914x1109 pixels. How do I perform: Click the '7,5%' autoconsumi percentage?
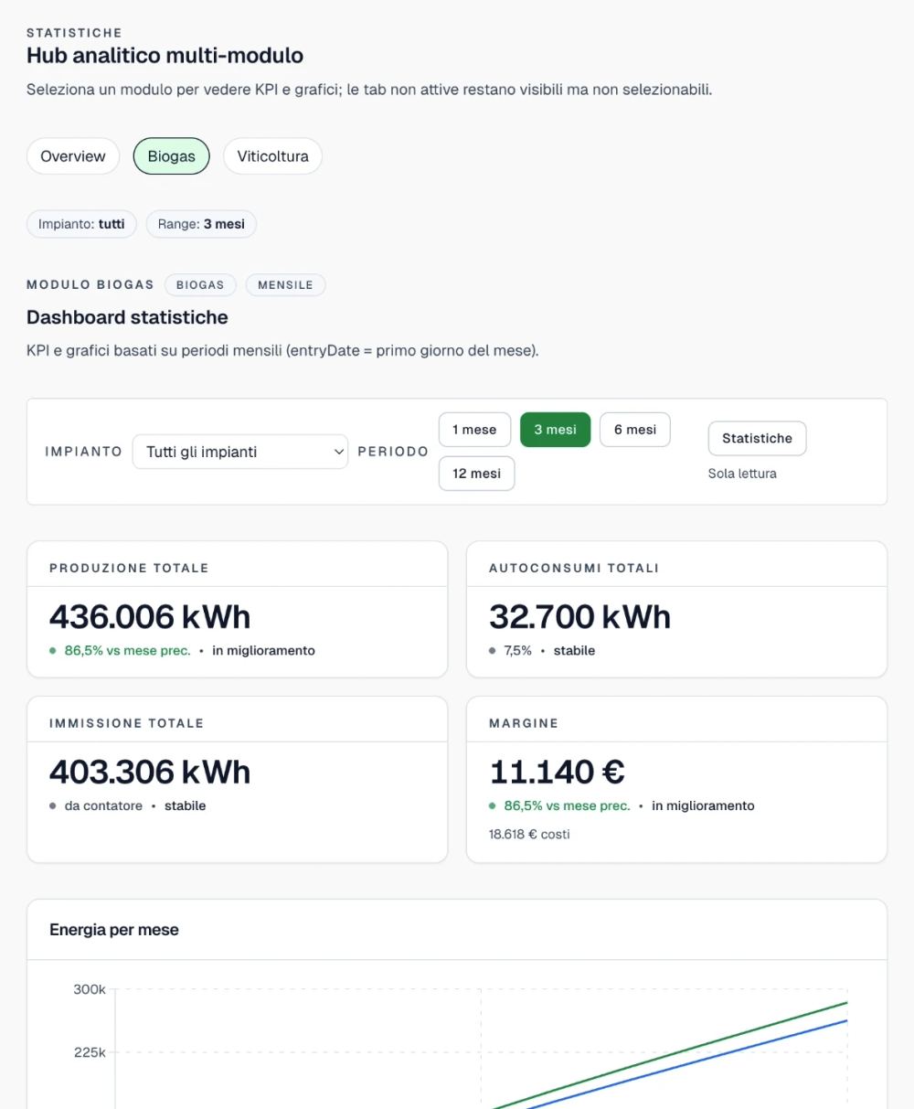[517, 651]
